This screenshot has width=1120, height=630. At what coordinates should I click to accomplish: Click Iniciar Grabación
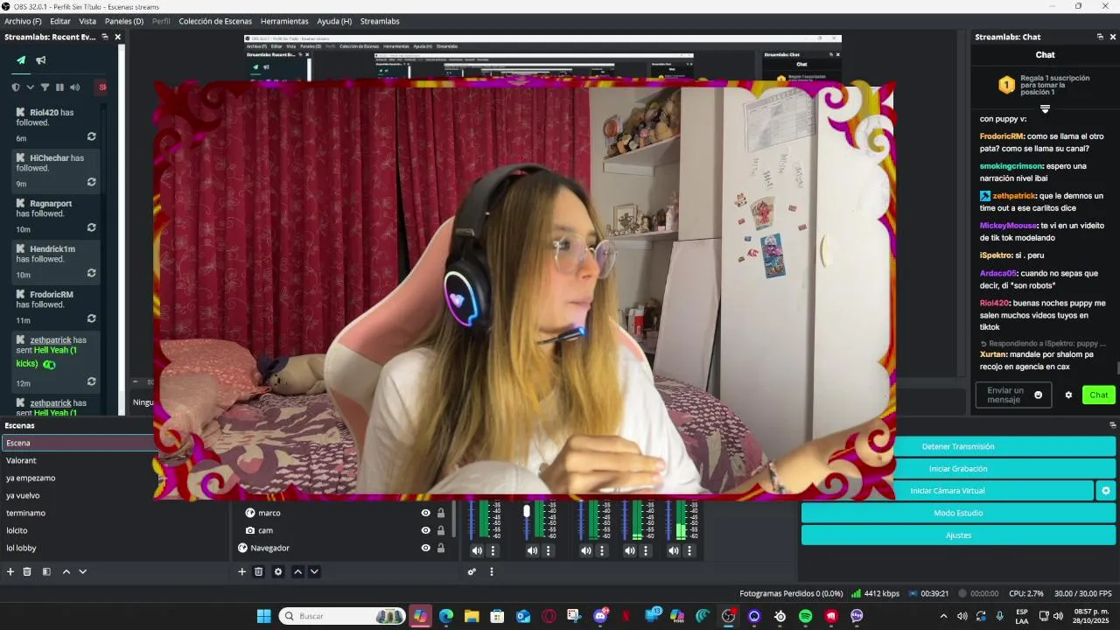[x=958, y=468]
